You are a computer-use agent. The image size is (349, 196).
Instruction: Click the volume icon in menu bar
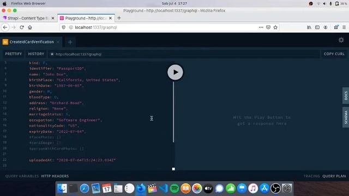point(324,3)
